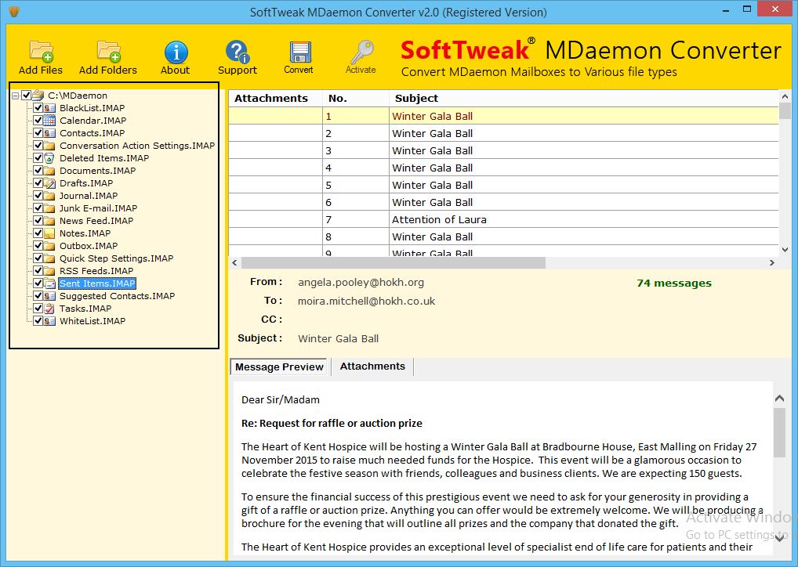
Task: Click the Contacts.IMAP contact card icon
Action: coord(49,133)
